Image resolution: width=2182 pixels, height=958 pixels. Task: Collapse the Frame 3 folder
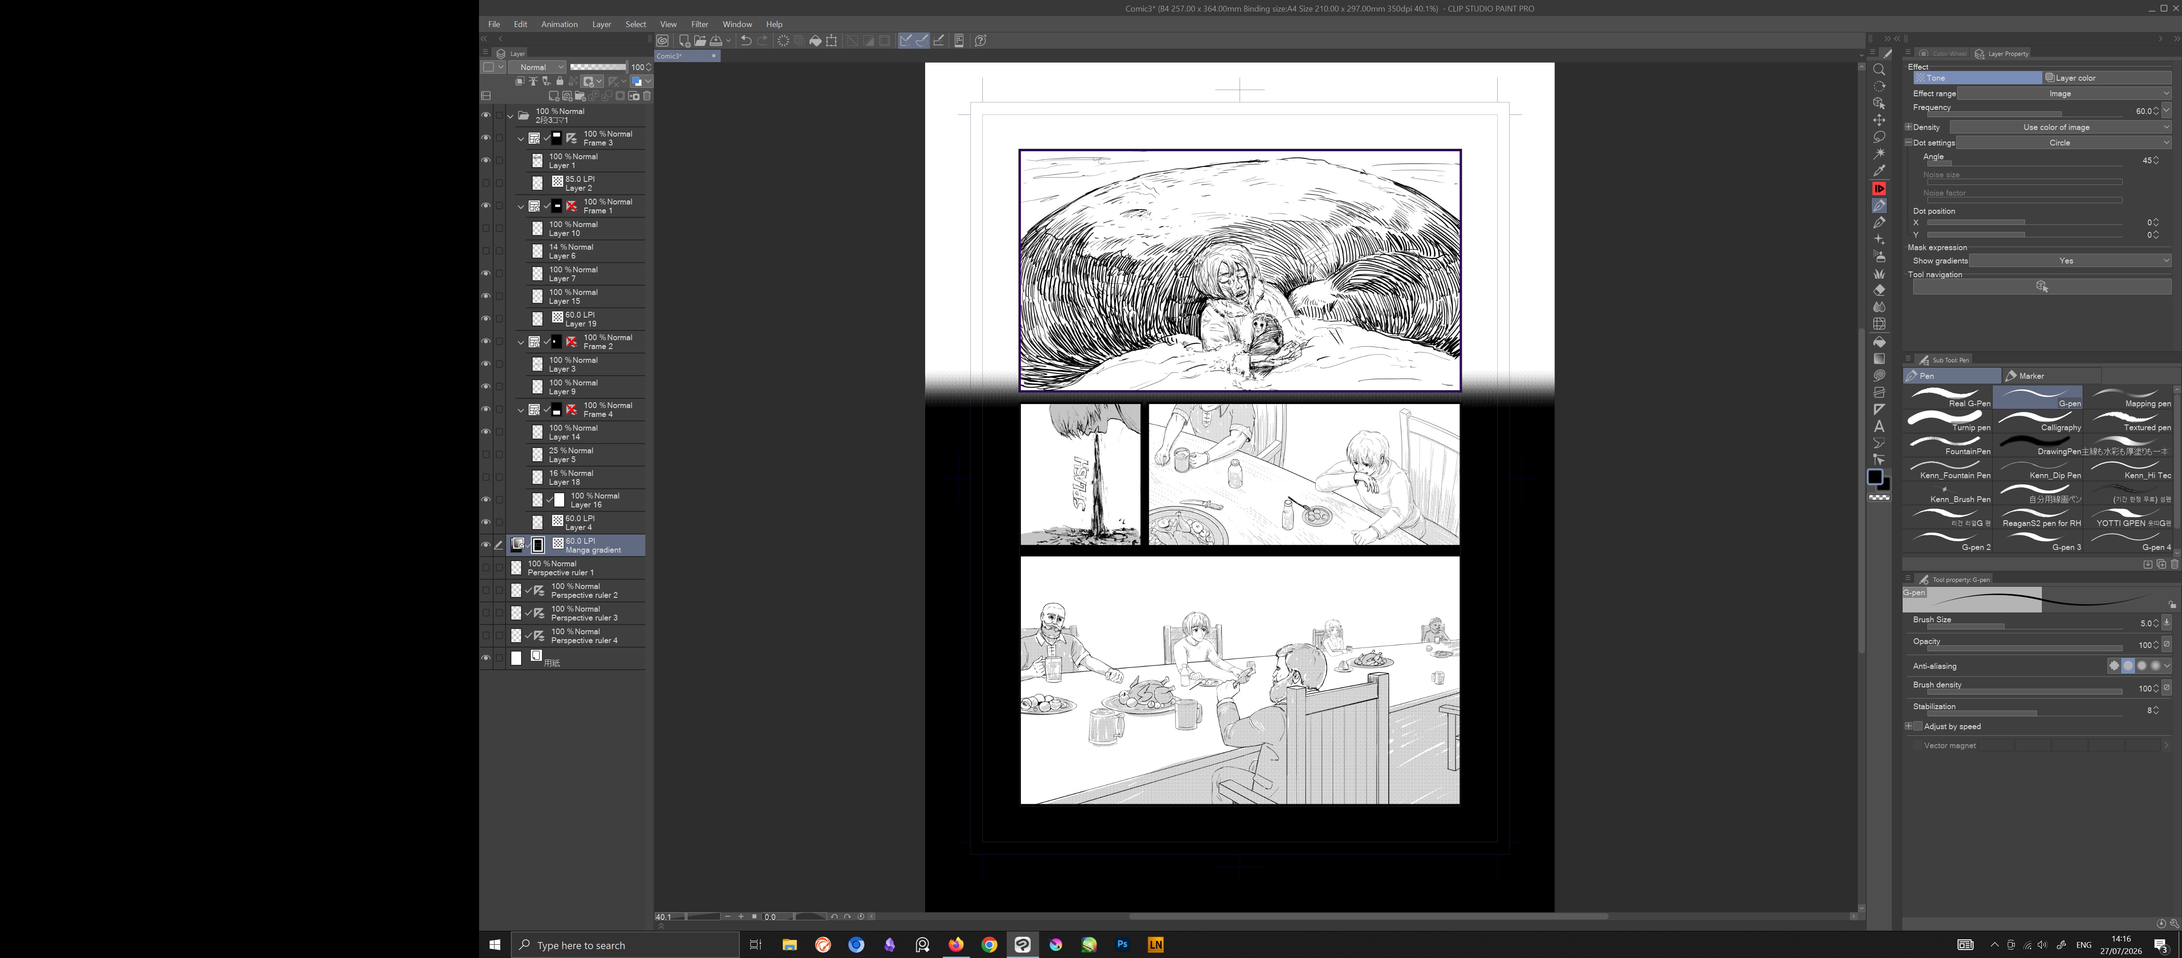click(521, 138)
